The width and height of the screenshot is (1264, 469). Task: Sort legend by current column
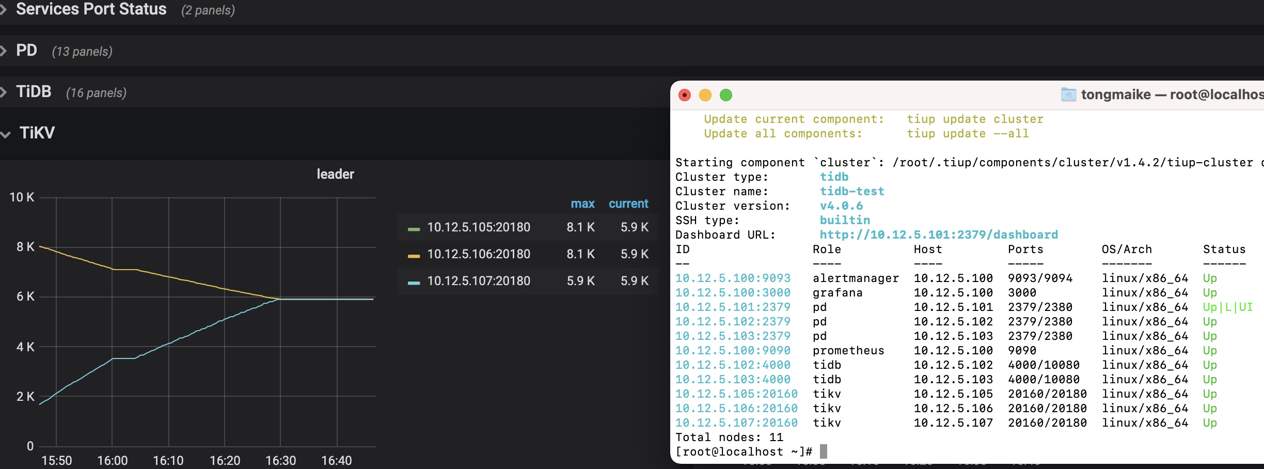(x=628, y=204)
